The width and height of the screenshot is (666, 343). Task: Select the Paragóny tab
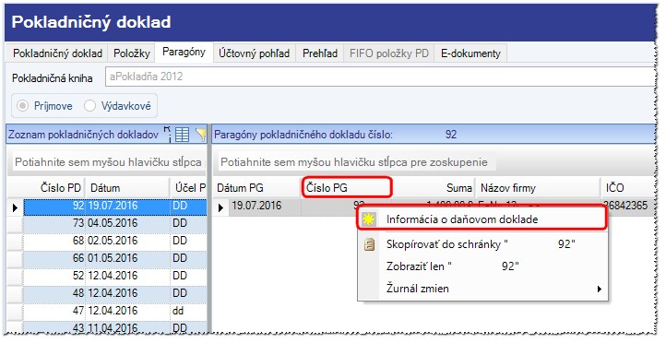[184, 53]
